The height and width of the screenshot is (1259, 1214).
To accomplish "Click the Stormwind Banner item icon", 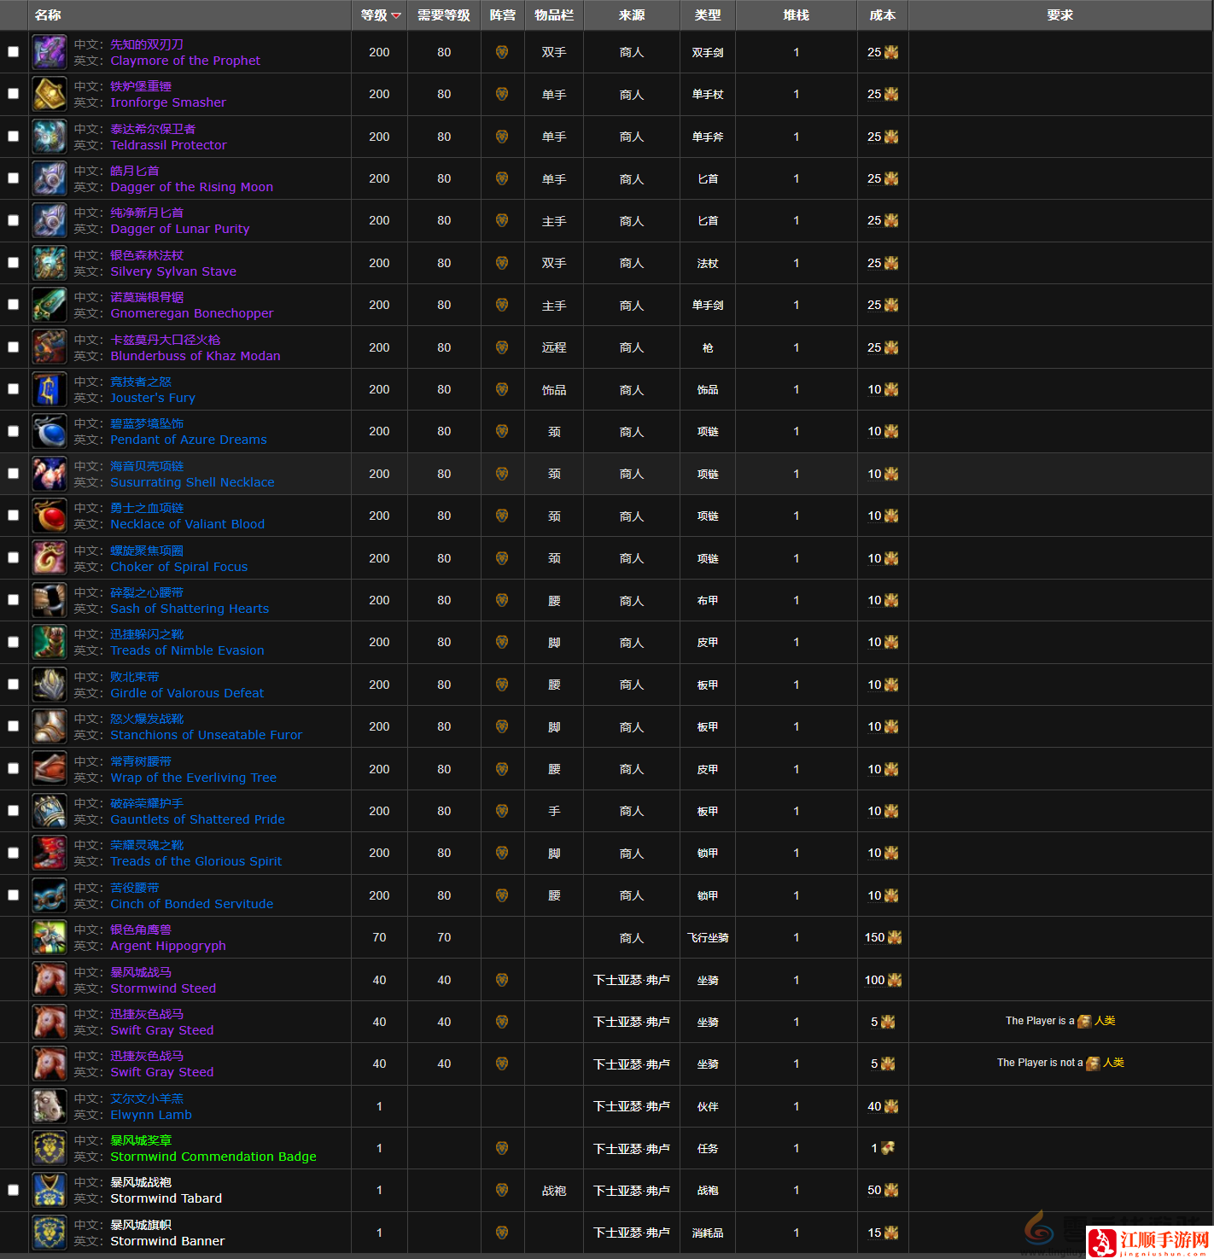I will (50, 1233).
